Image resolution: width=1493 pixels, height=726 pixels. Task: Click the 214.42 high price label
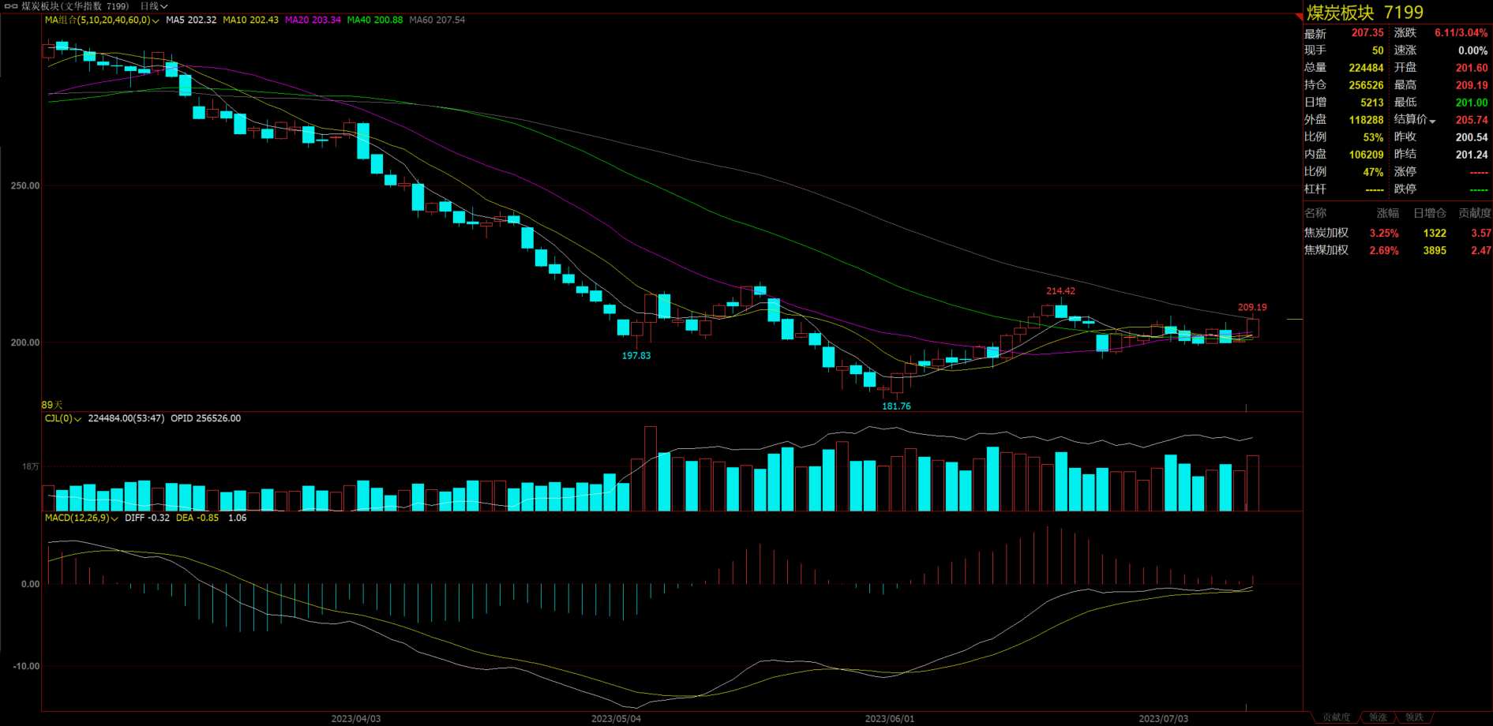click(x=1060, y=291)
